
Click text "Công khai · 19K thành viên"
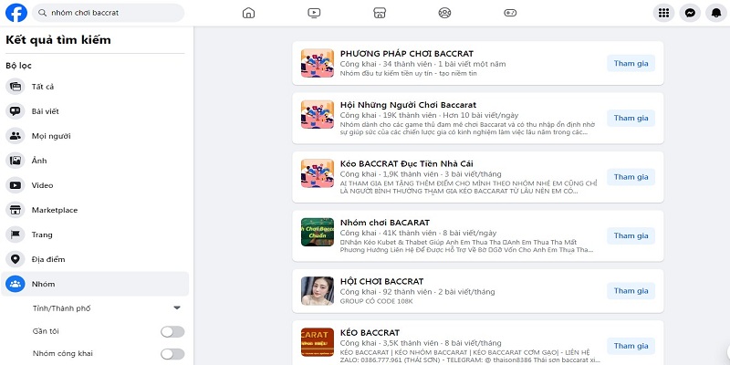pyautogui.click(x=389, y=115)
